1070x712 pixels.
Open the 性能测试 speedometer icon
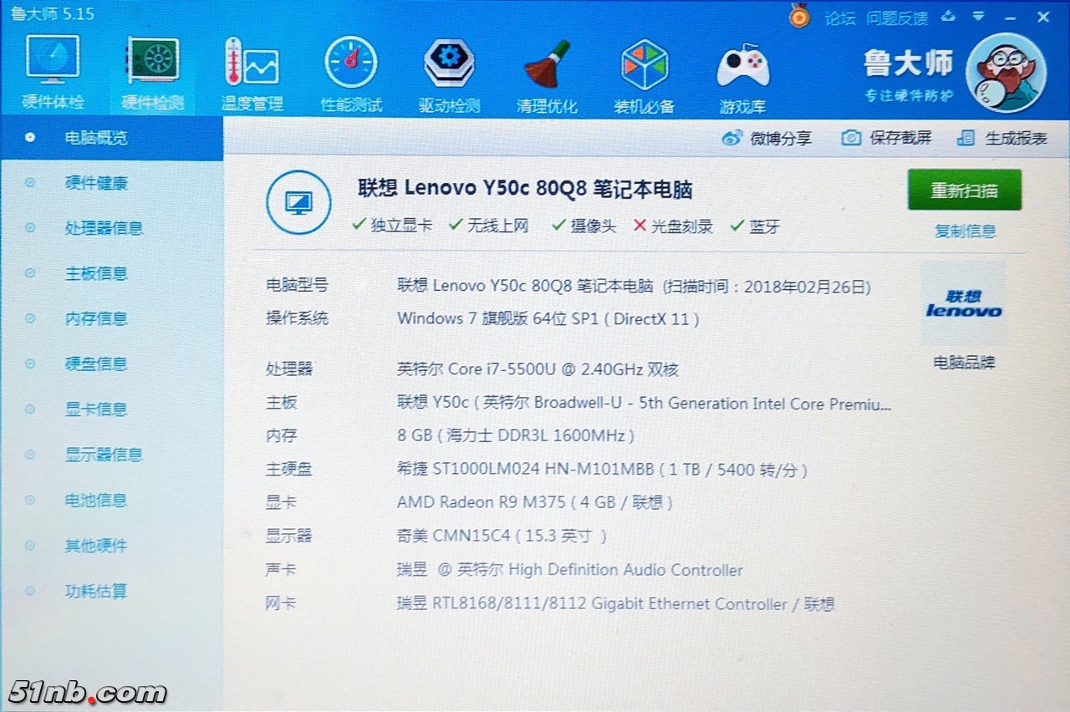tap(351, 64)
